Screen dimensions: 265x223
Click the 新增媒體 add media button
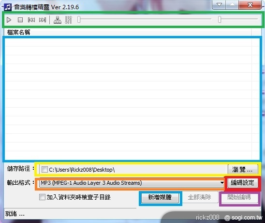pyautogui.click(x=160, y=197)
